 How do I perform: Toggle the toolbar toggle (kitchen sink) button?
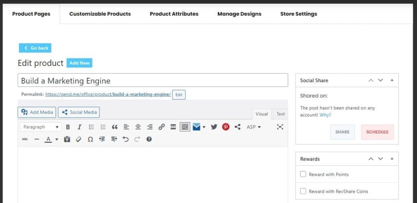tap(185, 127)
